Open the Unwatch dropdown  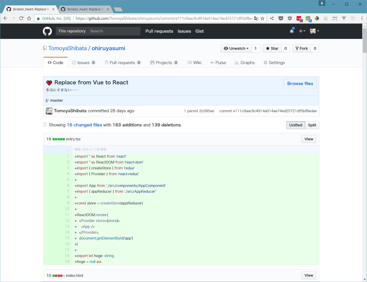[x=236, y=48]
